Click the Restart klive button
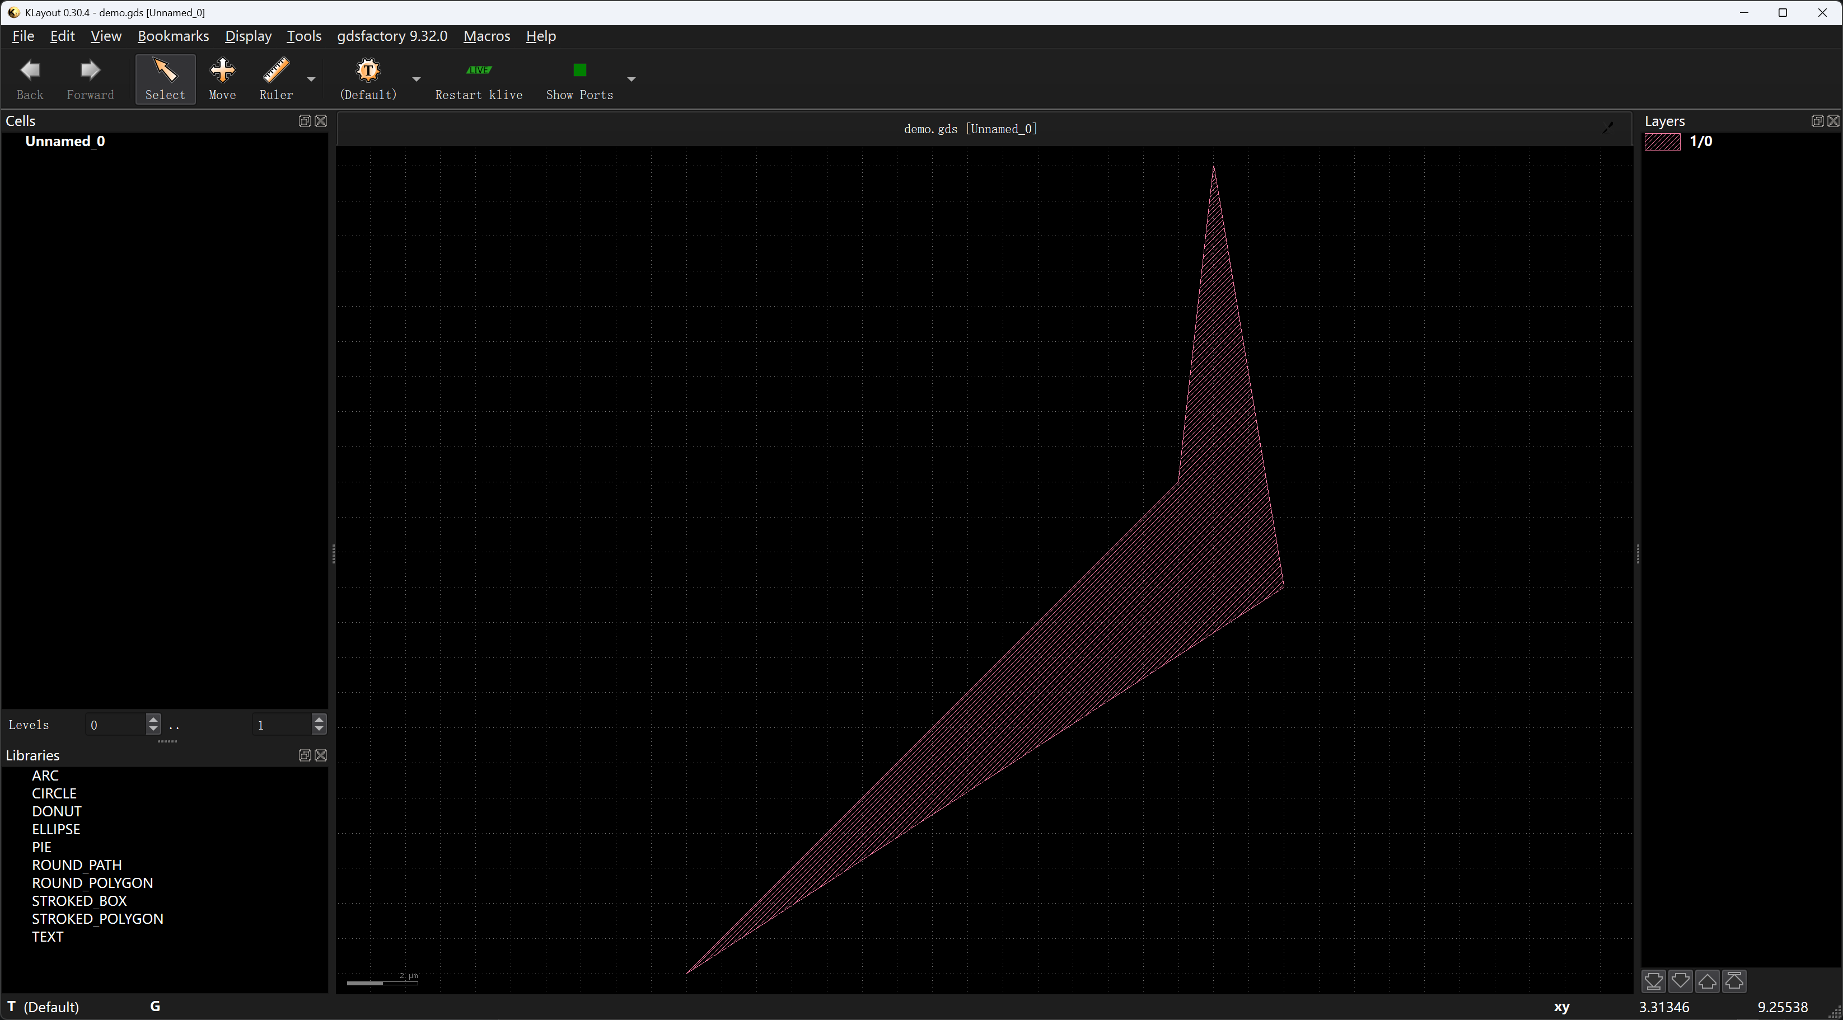 coord(479,79)
